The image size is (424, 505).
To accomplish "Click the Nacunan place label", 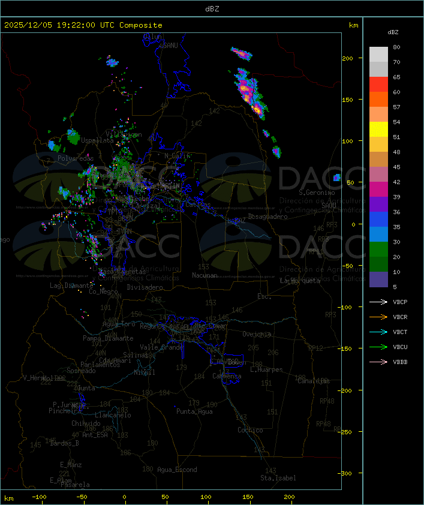I will click(x=205, y=275).
